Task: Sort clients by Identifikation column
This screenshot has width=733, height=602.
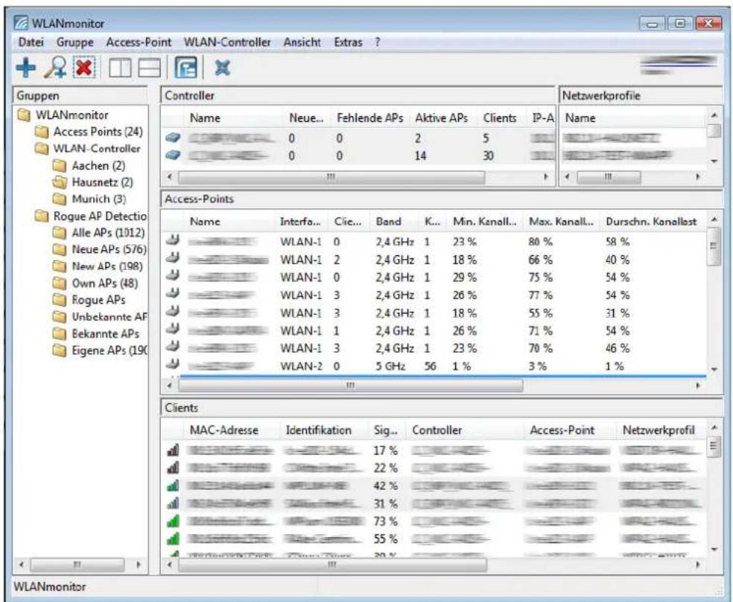Action: (318, 430)
